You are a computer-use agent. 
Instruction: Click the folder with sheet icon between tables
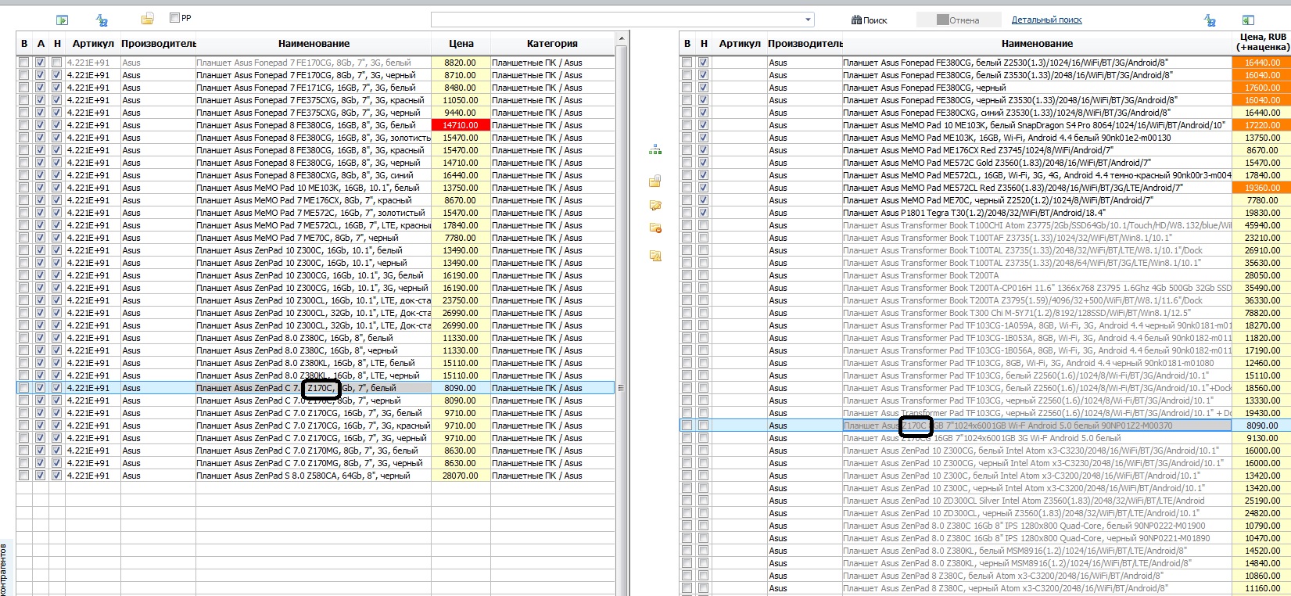655,181
